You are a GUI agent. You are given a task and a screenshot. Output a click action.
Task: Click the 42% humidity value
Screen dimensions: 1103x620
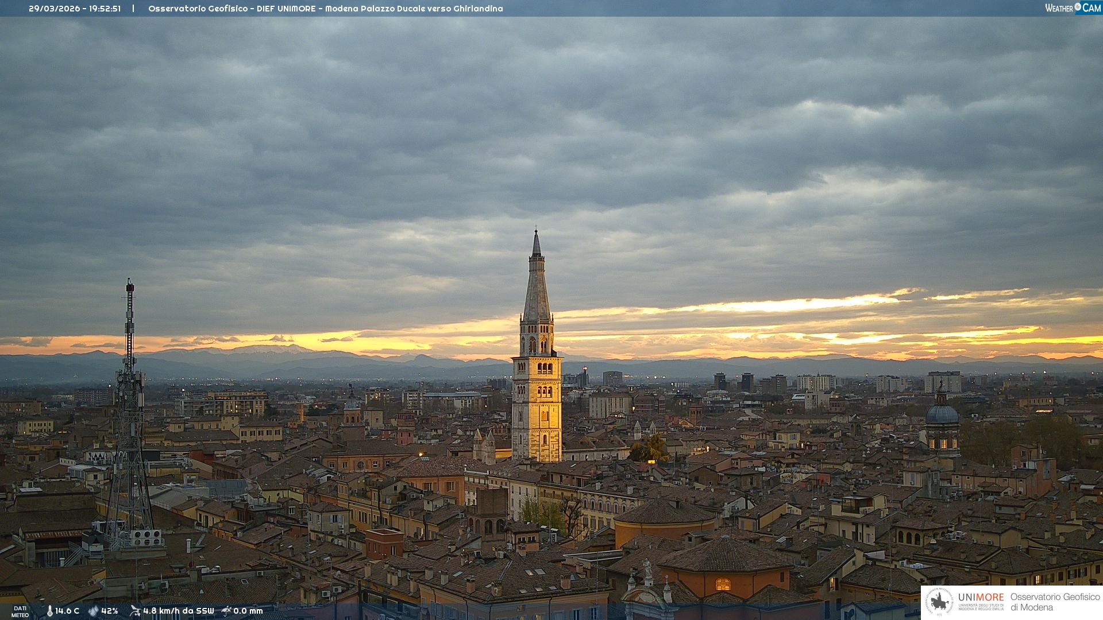(110, 611)
